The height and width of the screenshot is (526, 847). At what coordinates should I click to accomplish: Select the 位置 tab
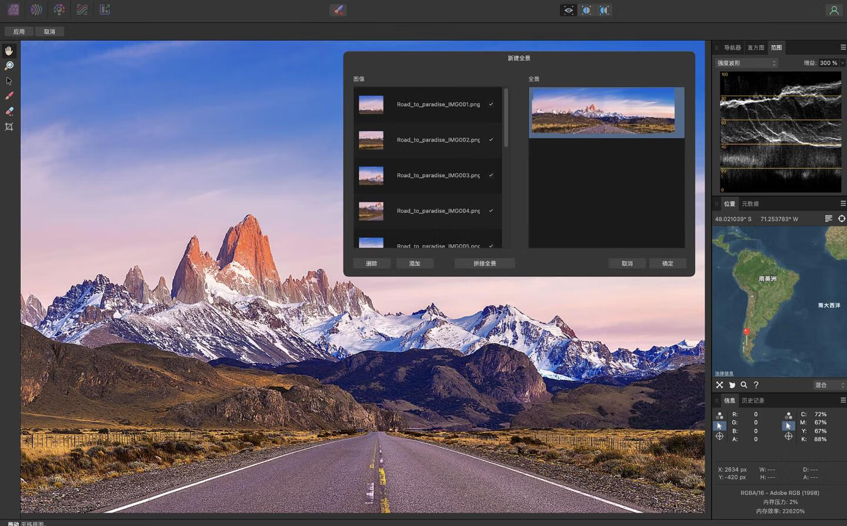[729, 204]
